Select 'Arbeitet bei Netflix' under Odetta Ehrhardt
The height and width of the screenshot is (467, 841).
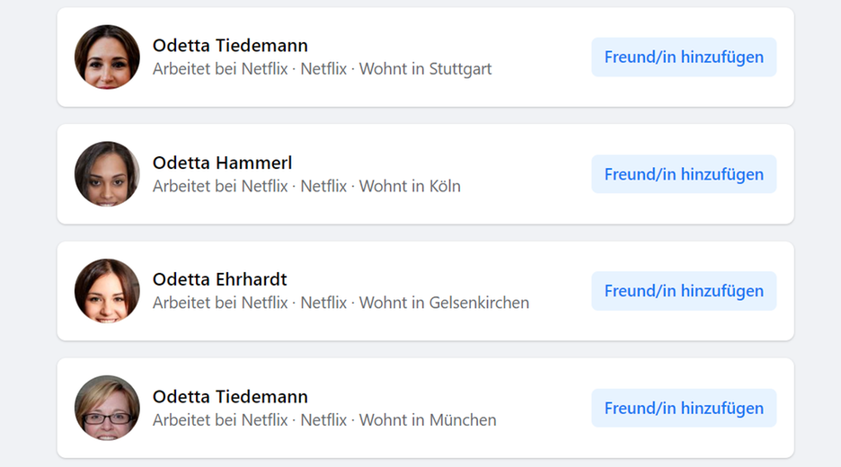[220, 303]
